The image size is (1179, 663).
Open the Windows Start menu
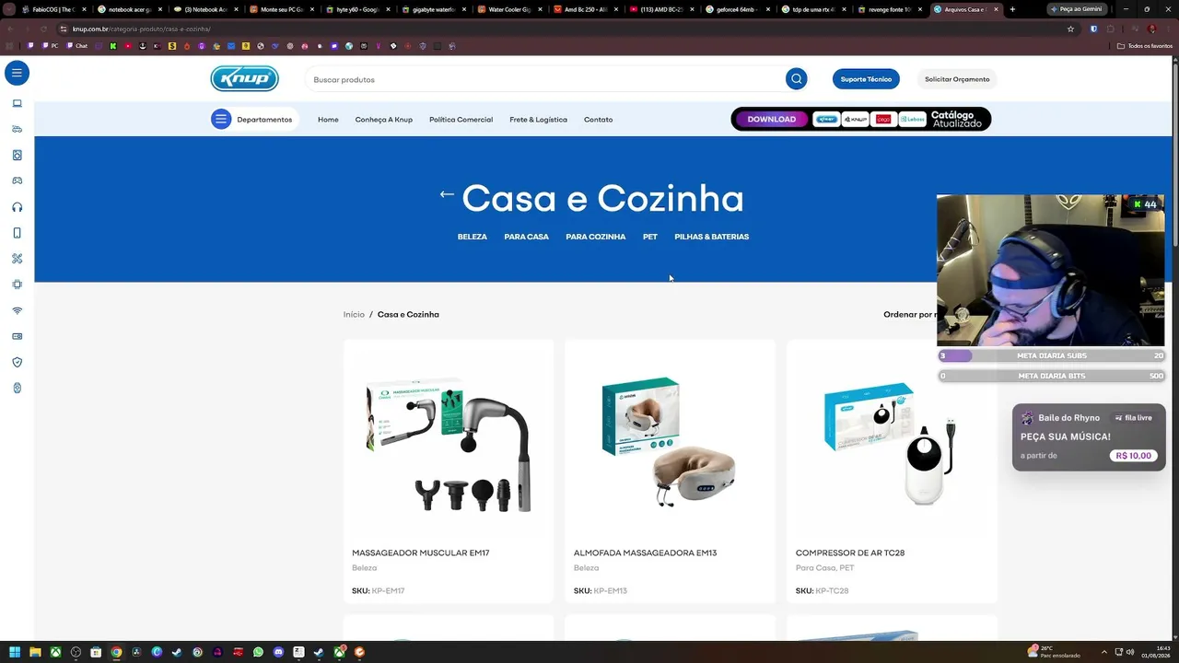click(15, 652)
